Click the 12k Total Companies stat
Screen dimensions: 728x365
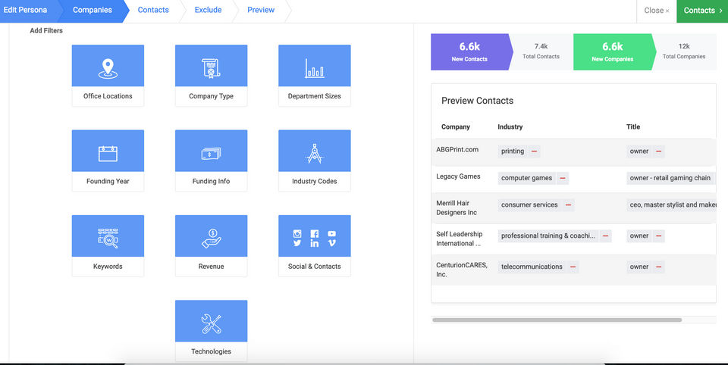(684, 52)
